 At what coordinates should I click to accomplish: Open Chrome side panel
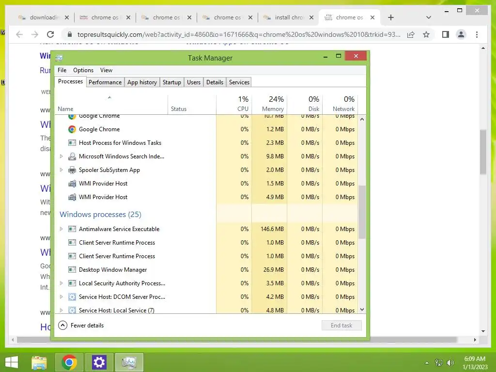446,34
